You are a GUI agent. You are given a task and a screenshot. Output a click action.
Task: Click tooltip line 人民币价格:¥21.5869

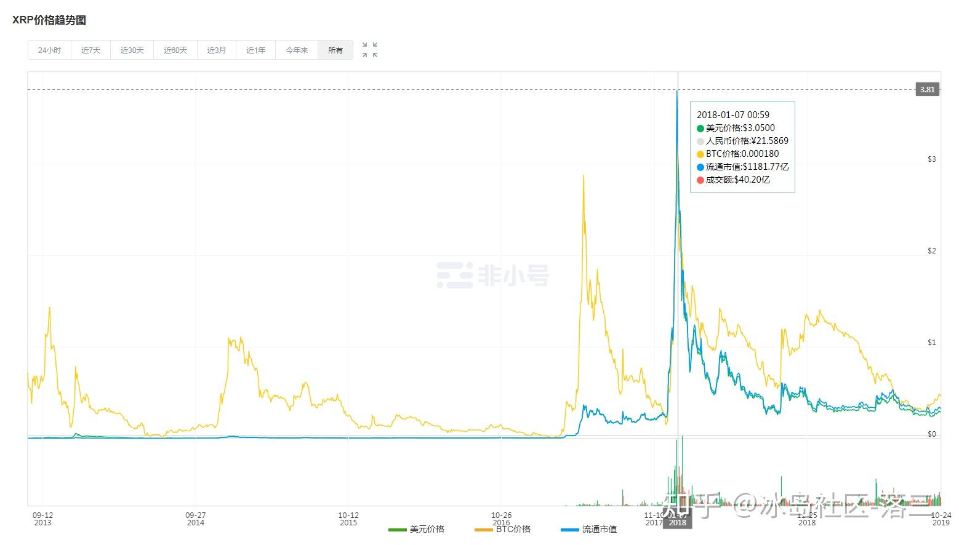pyautogui.click(x=742, y=141)
